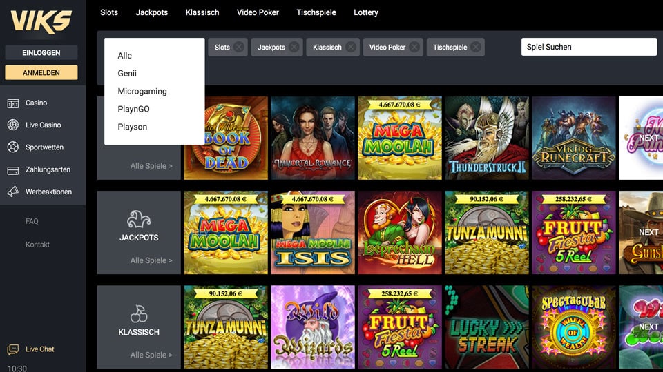Remove the Slots filter chip
The width and height of the screenshot is (663, 372).
coord(239,48)
